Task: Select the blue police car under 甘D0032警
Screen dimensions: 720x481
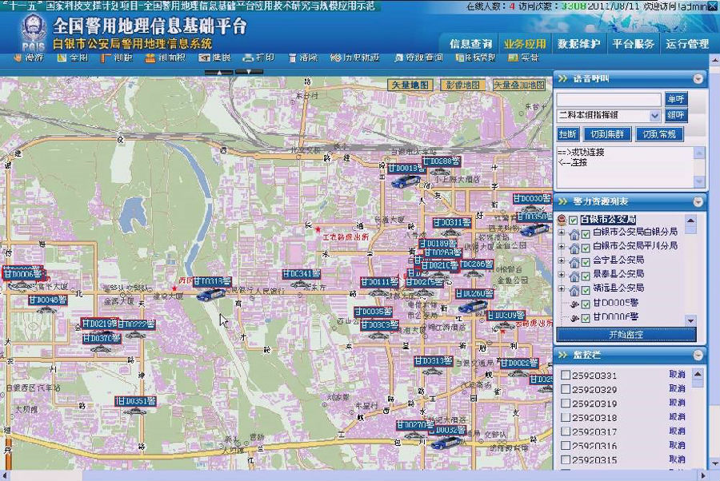Action: 446,443
